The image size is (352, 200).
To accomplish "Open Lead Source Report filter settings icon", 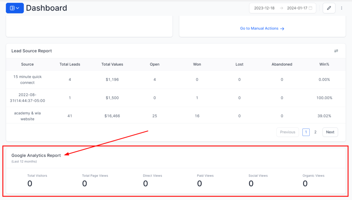I will point(336,51).
